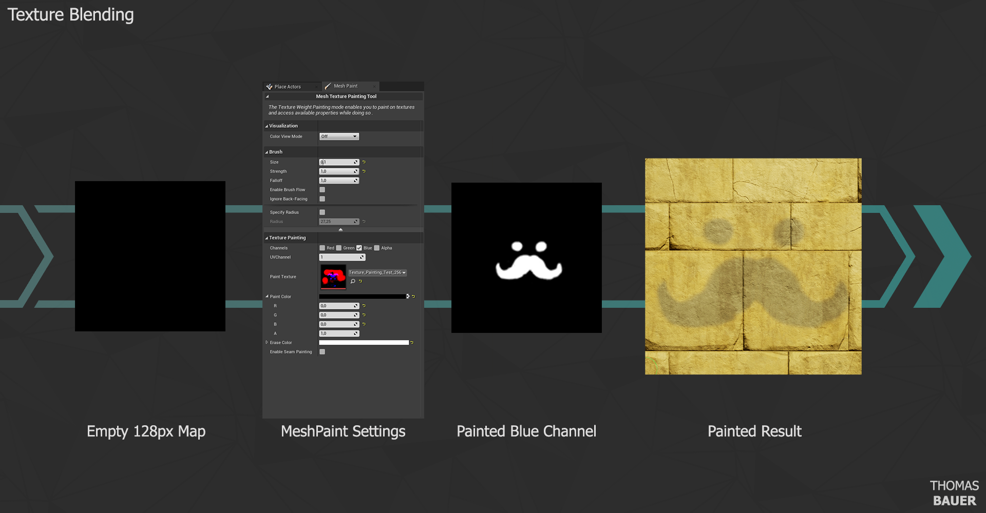Enable Seam Painting checkbox
This screenshot has width=986, height=513.
tap(322, 352)
